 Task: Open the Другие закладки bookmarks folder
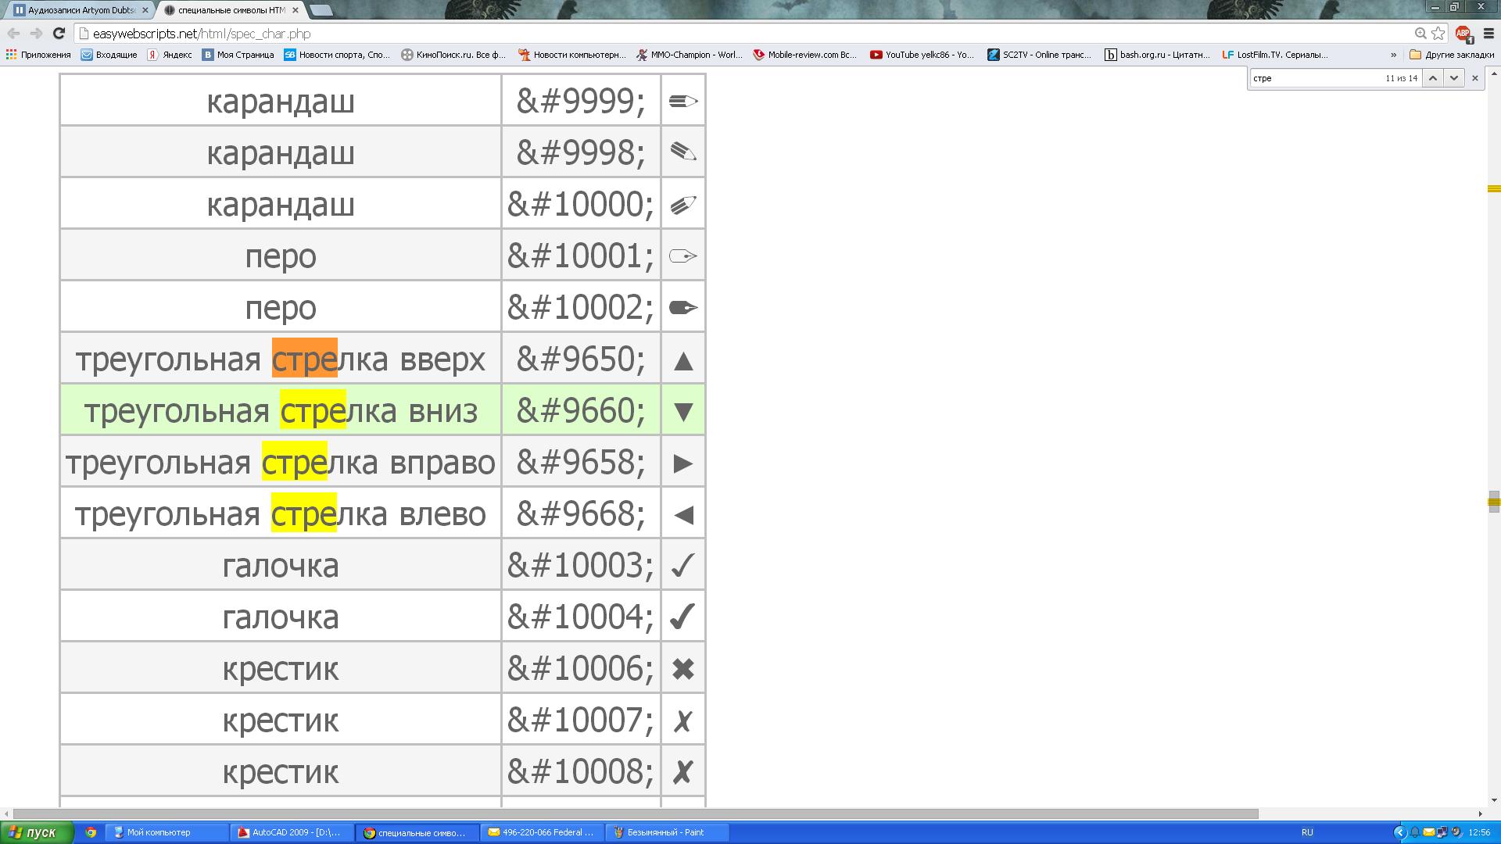coord(1451,55)
